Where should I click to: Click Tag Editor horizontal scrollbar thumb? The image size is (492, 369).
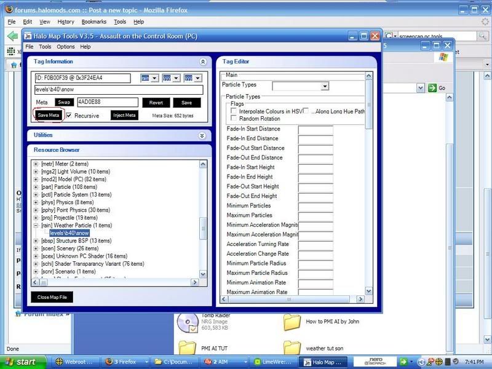(288, 300)
